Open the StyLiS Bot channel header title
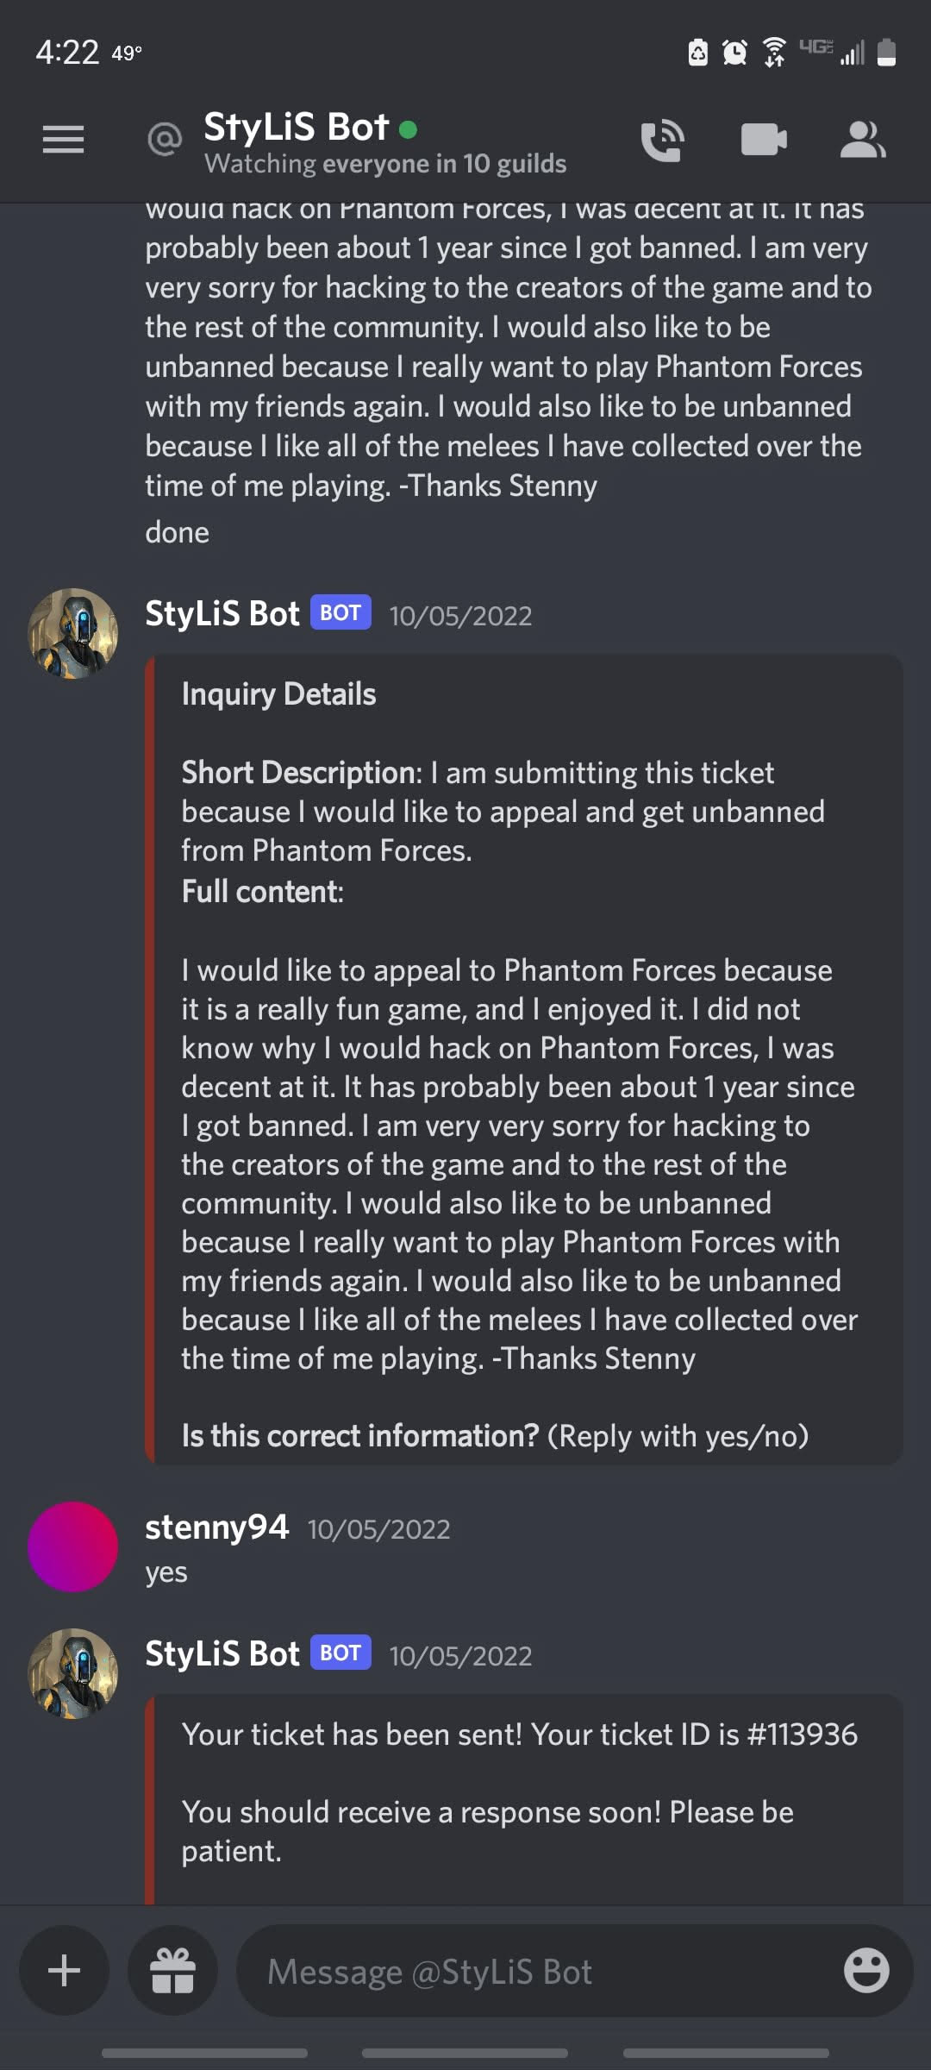Screen dimensions: 931x2070 point(297,128)
